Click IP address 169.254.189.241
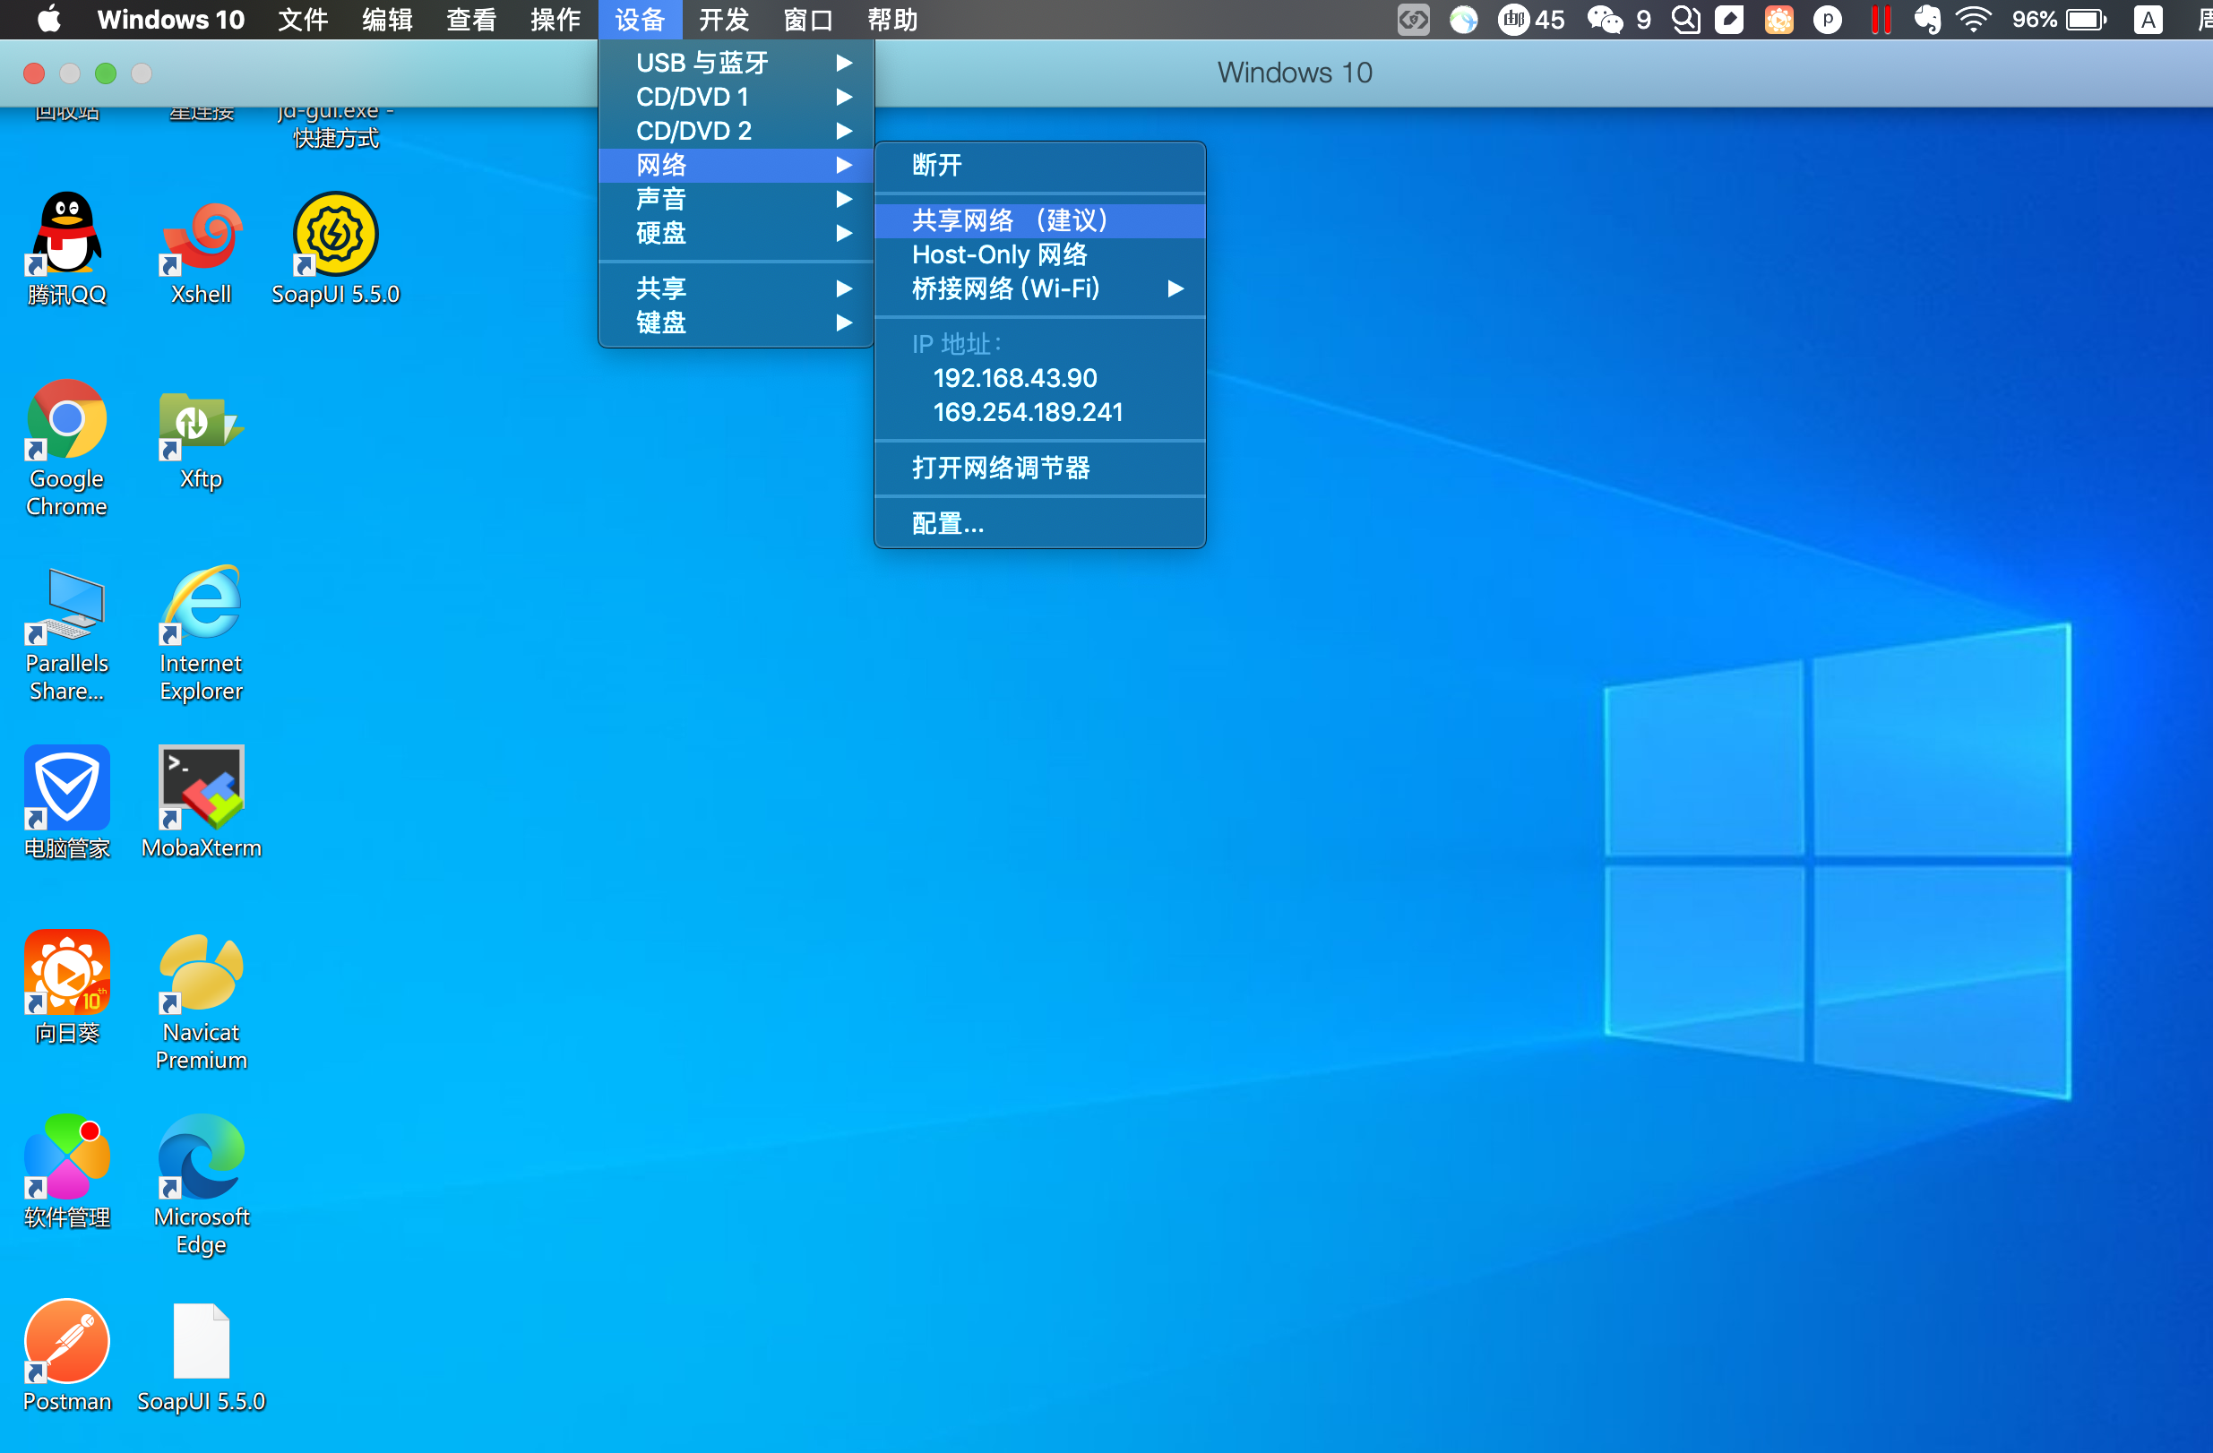 click(x=1028, y=412)
